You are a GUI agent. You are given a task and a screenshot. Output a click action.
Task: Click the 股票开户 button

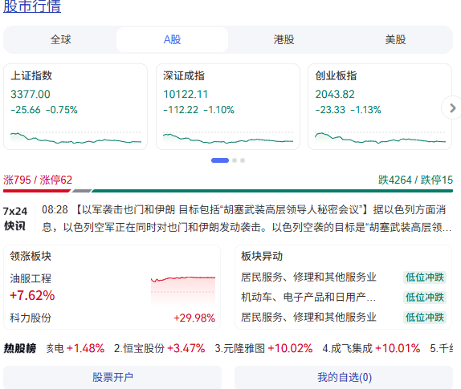[x=112, y=377]
